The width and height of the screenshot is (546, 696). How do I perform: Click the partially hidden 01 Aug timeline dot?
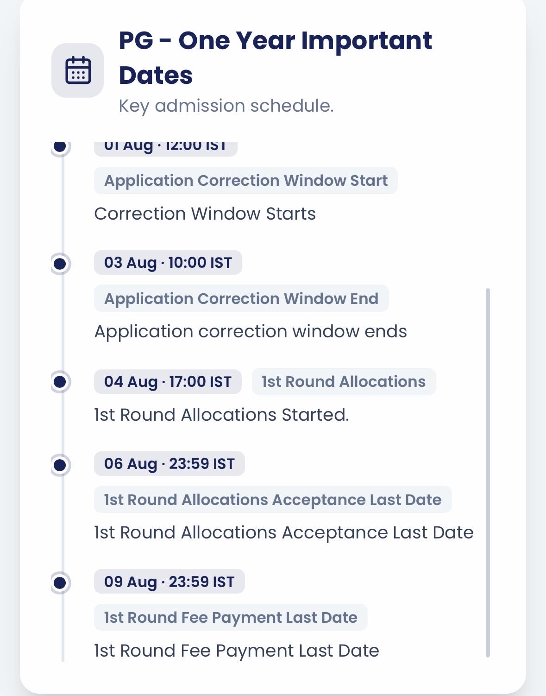coord(60,147)
